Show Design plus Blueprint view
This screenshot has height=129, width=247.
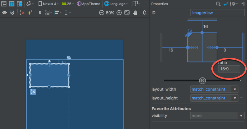coord(20,4)
